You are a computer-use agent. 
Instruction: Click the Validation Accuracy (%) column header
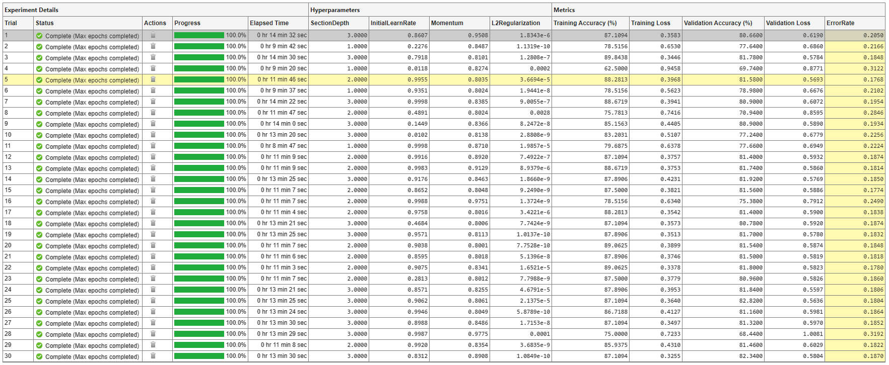coord(718,23)
